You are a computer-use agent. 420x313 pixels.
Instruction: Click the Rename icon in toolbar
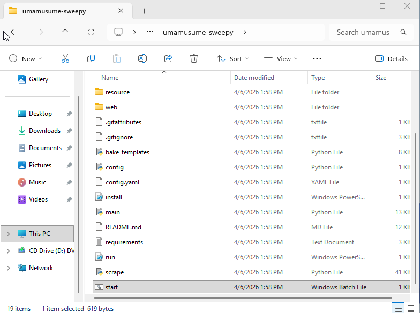click(x=142, y=58)
